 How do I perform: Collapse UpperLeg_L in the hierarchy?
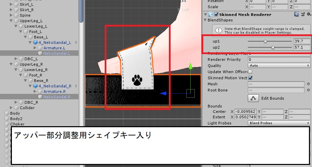coord(11,21)
